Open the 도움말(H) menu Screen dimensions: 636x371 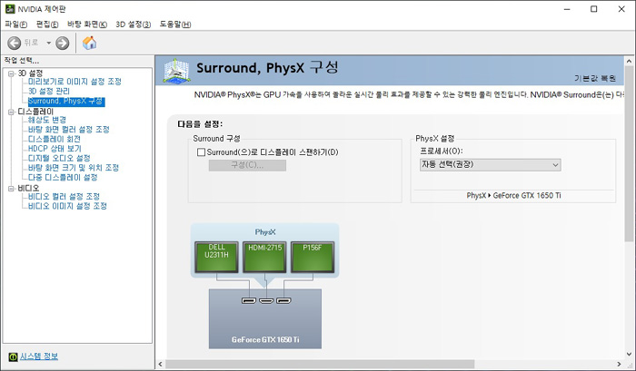[175, 24]
